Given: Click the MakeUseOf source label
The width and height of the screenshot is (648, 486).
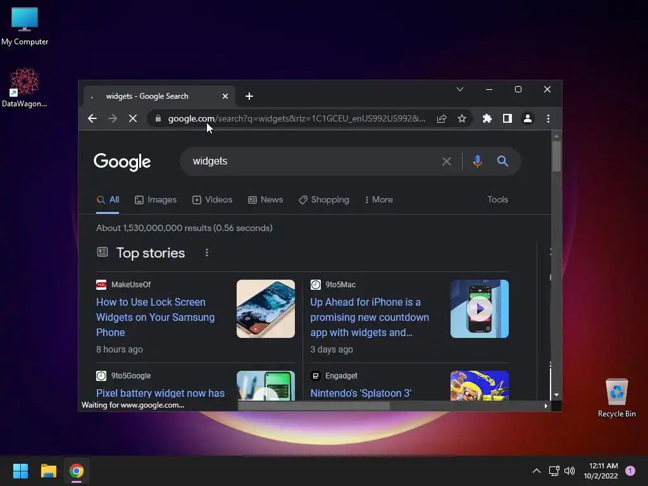Looking at the screenshot, I should pyautogui.click(x=131, y=284).
